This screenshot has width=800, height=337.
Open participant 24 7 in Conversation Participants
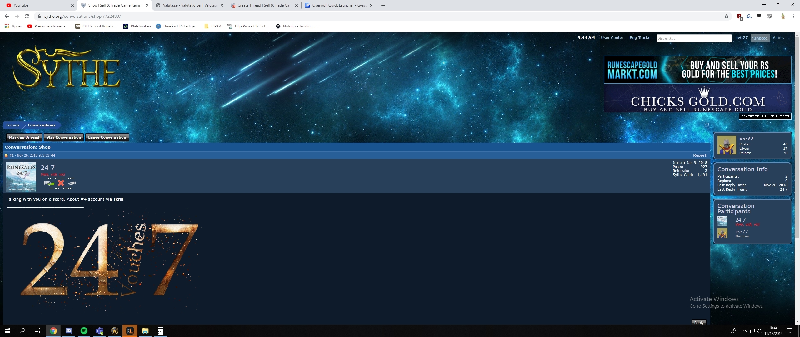click(740, 220)
